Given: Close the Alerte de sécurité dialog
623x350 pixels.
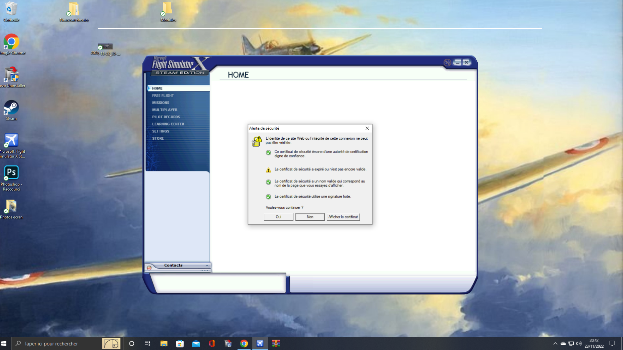Looking at the screenshot, I should (367, 128).
